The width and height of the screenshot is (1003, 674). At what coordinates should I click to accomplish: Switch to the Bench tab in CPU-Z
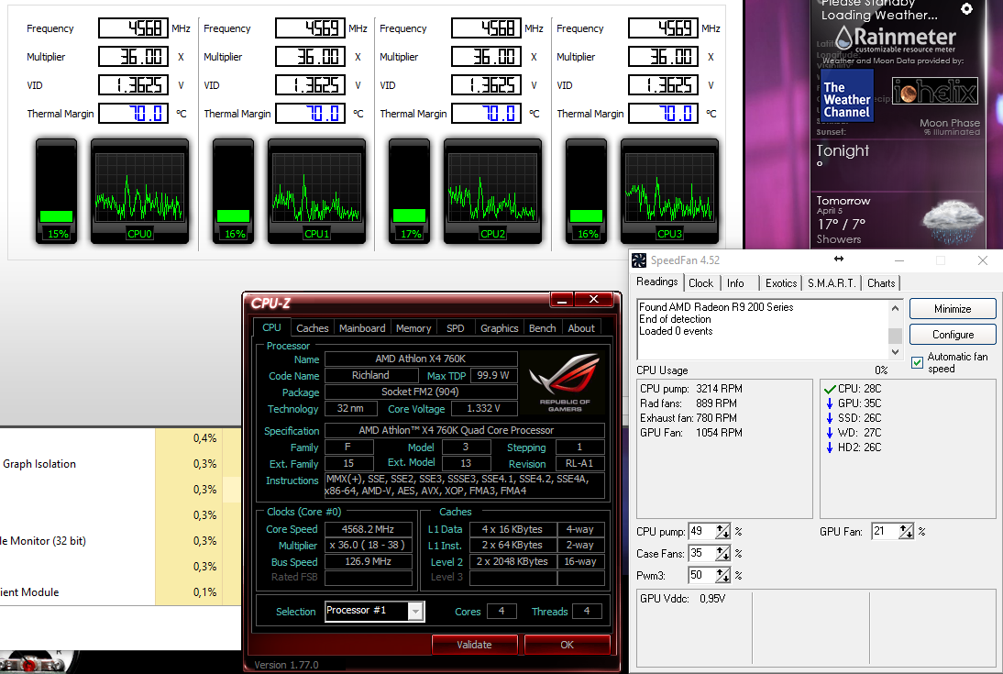pos(543,328)
